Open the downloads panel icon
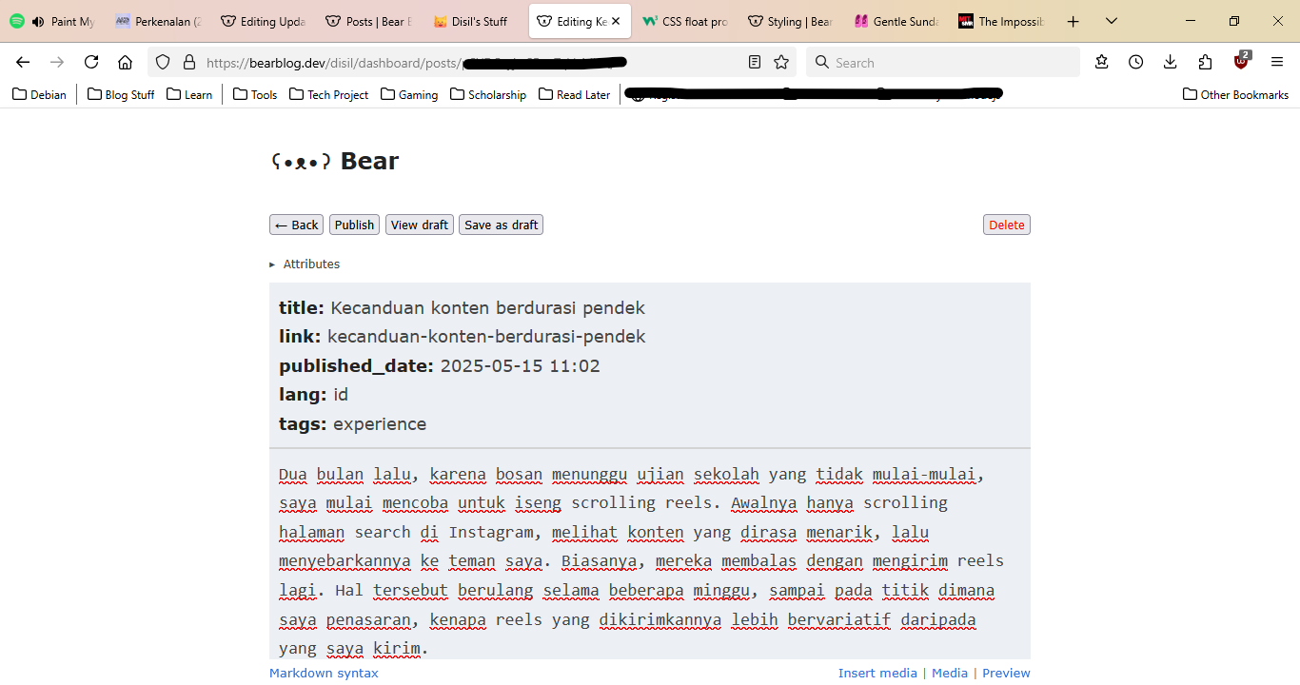This screenshot has height=685, width=1300. (1171, 62)
